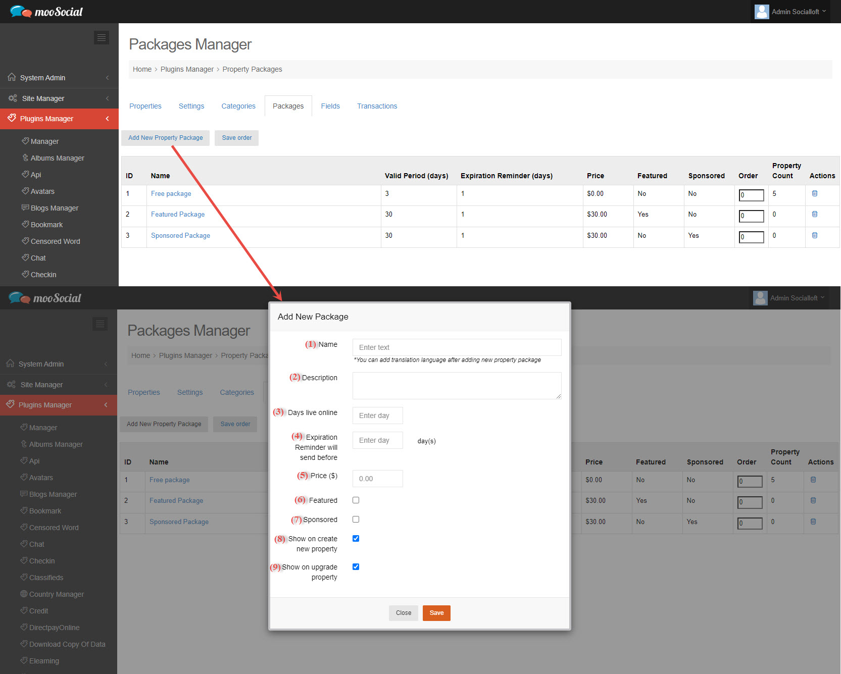Switch to the Categories tab in top page

point(238,106)
